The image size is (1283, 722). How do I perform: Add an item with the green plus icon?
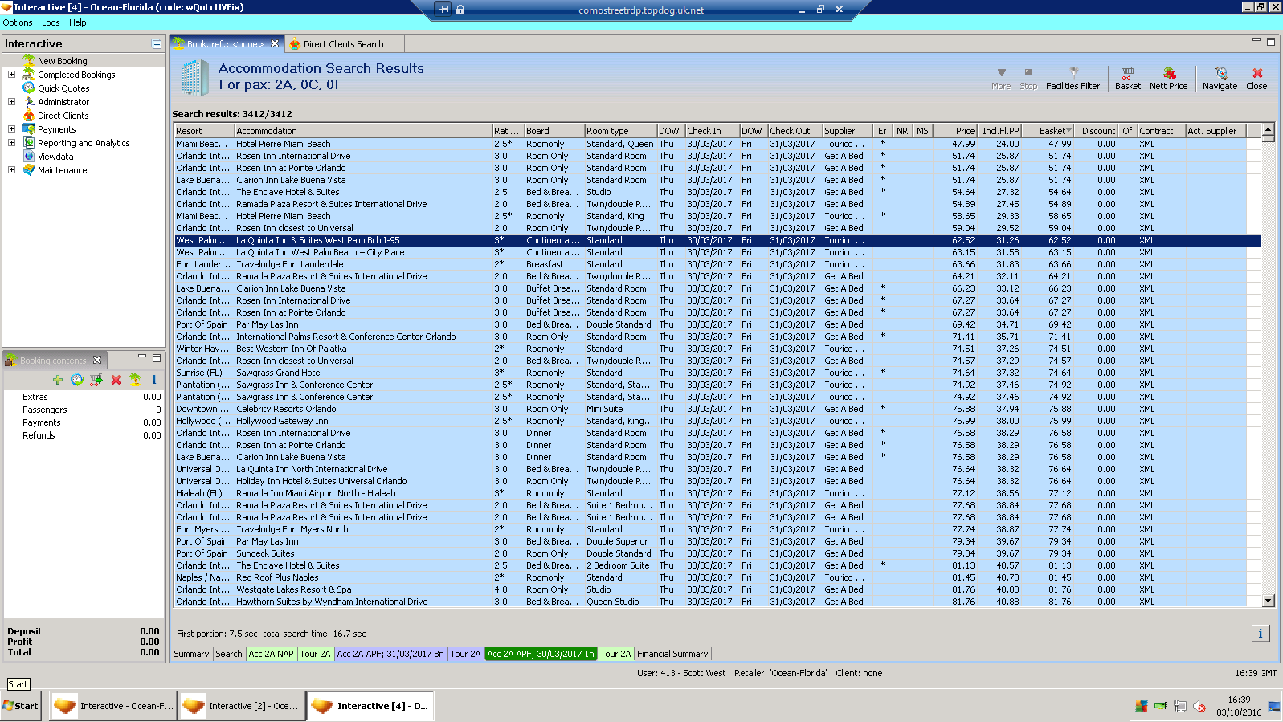(58, 380)
